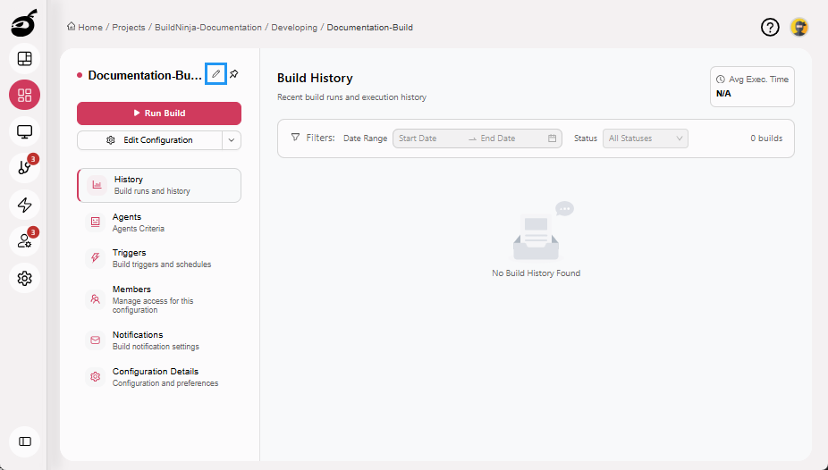Click the History chart icon
This screenshot has width=828, height=470.
[x=97, y=185]
